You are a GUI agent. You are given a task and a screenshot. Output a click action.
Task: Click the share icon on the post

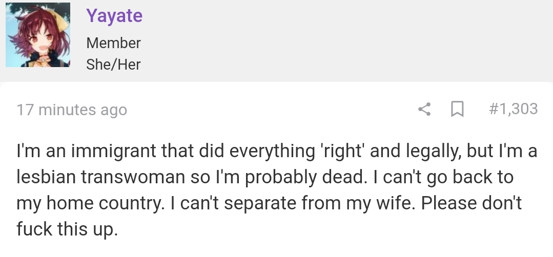(424, 109)
